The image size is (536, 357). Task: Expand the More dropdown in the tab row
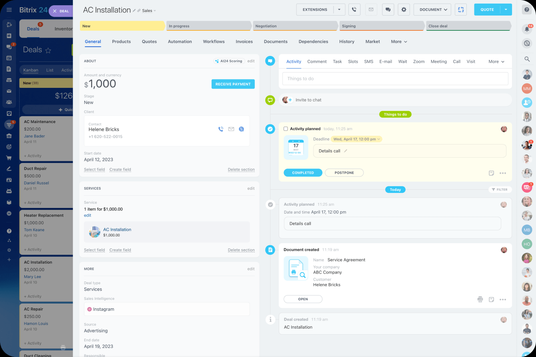point(398,42)
